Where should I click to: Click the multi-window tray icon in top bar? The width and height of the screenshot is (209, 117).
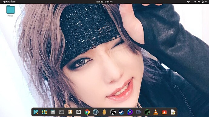pos(188,2)
